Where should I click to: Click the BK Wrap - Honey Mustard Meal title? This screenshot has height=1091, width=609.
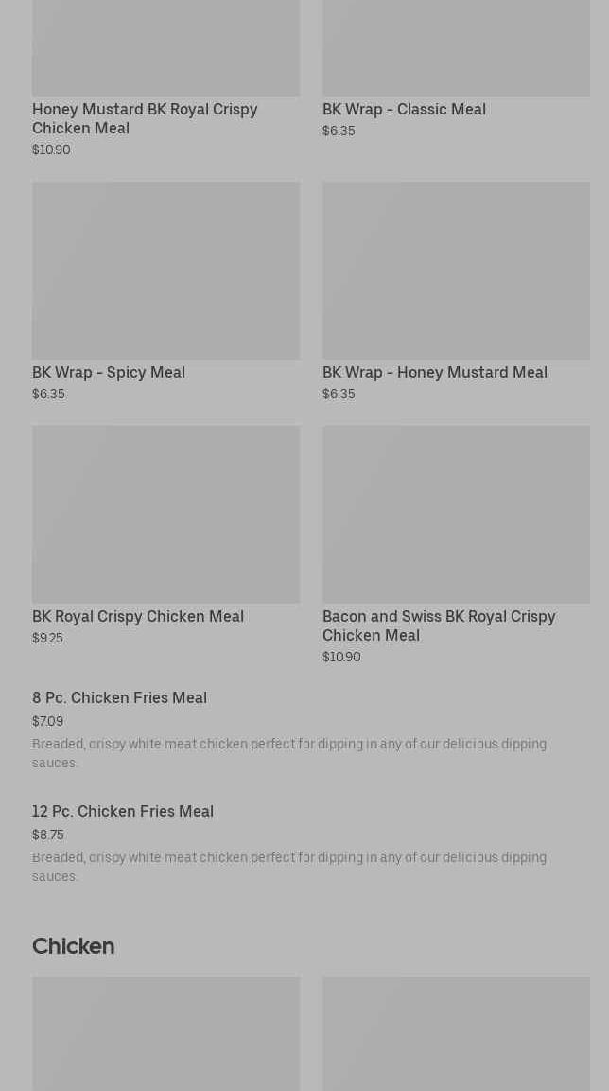point(434,373)
